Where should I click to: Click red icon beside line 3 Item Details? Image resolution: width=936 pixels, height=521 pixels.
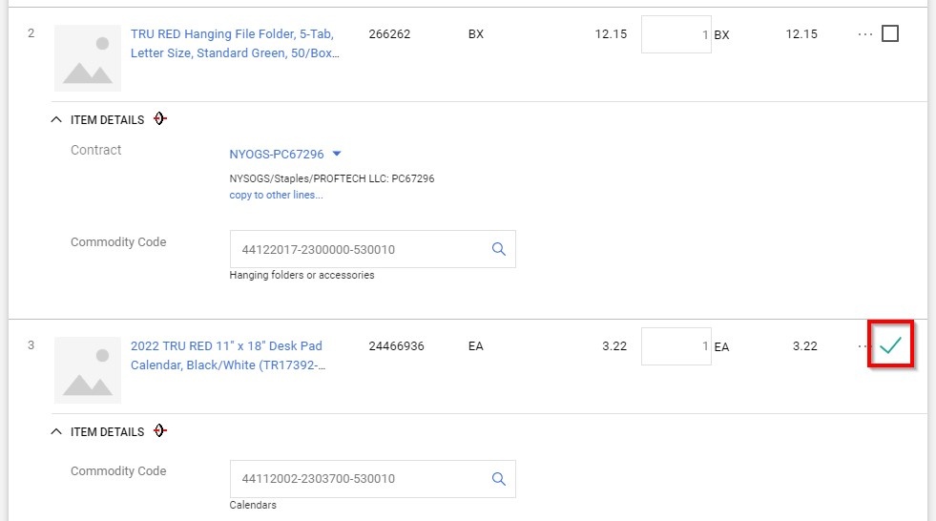[x=160, y=431]
